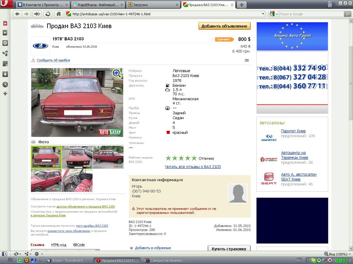Image resolution: width=353 pixels, height=264 pixels.
Task: Click the envelope message icon
Action: [247, 60]
